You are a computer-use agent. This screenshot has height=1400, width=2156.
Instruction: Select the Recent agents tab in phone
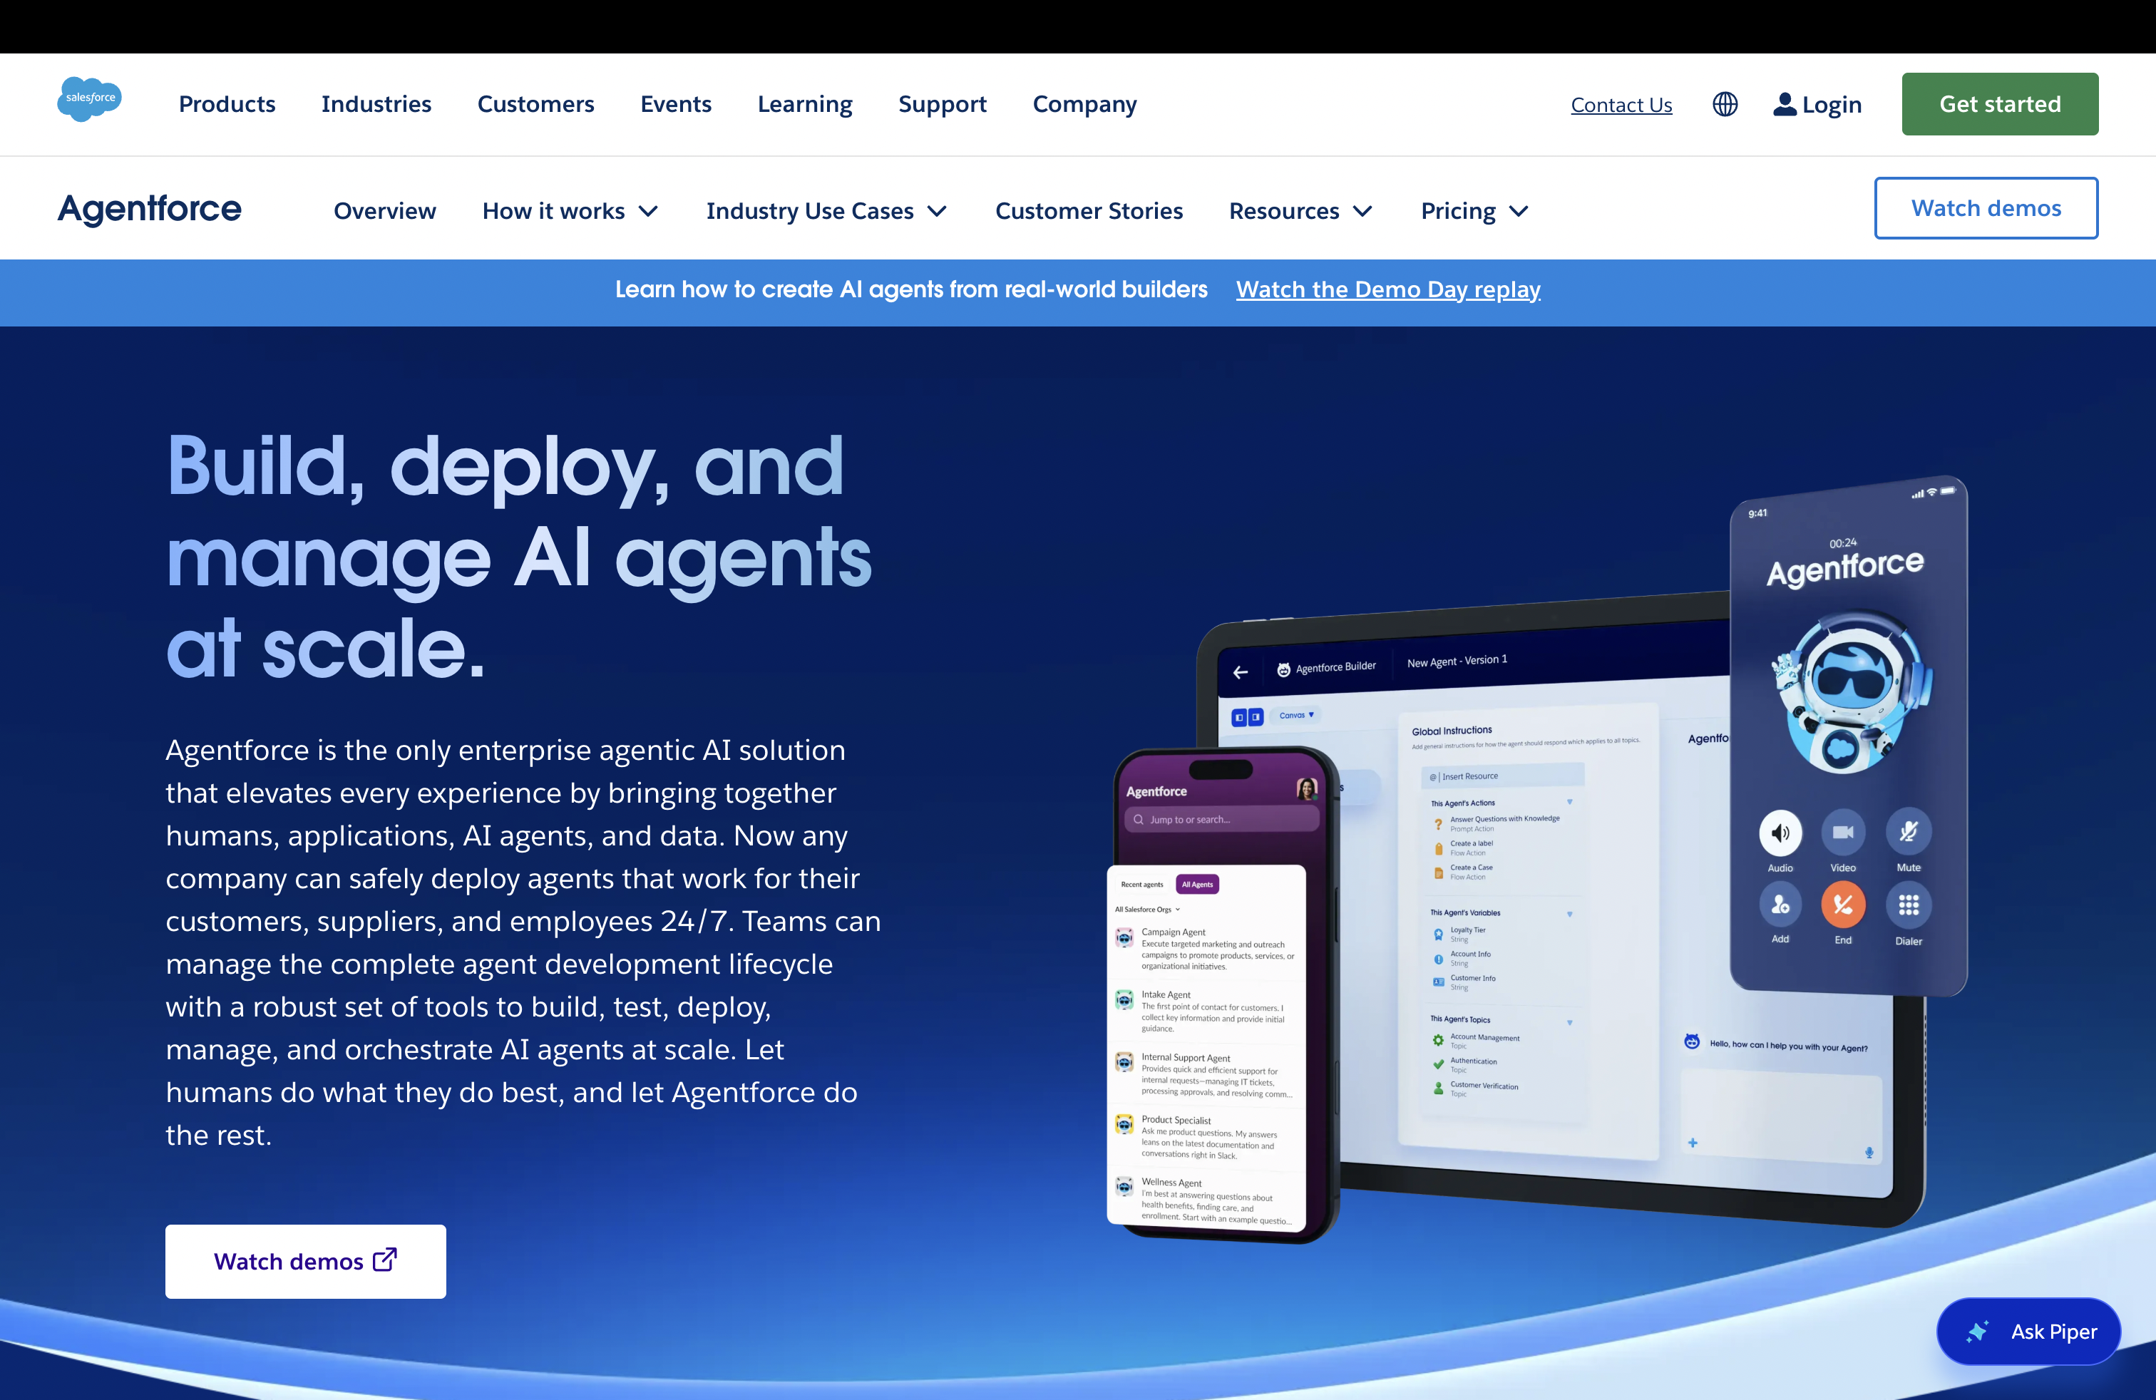[1141, 885]
